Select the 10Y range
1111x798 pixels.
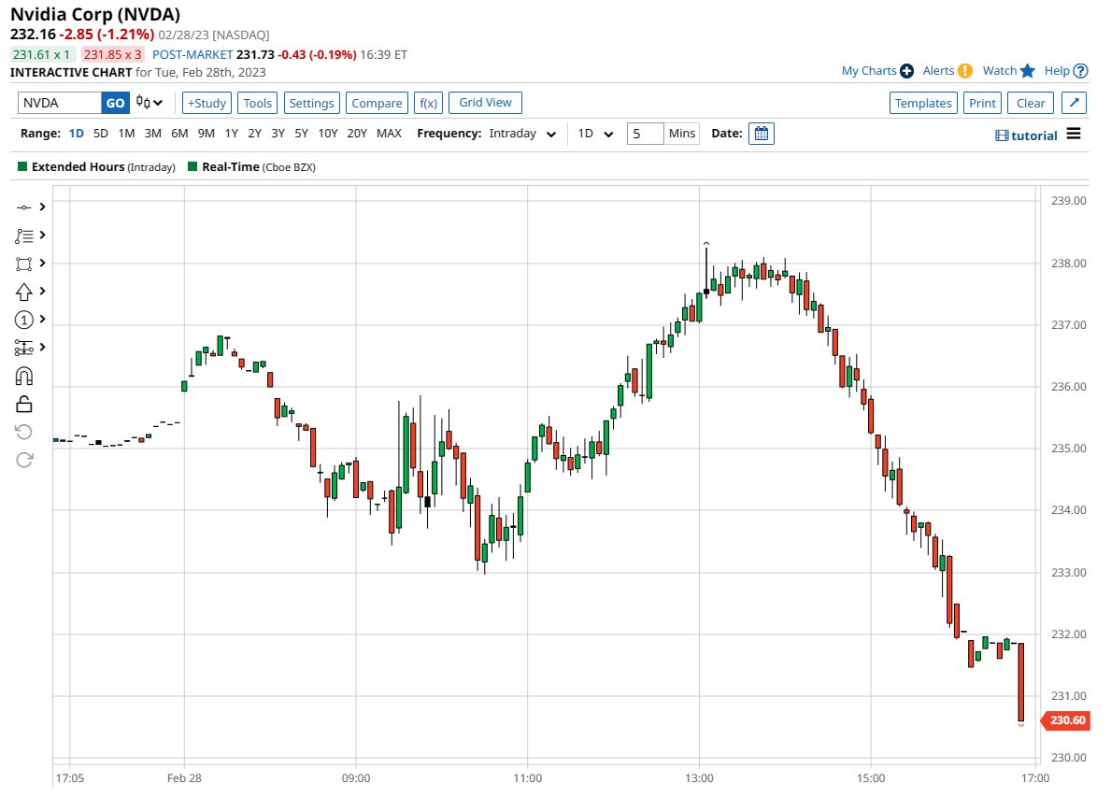coord(328,134)
